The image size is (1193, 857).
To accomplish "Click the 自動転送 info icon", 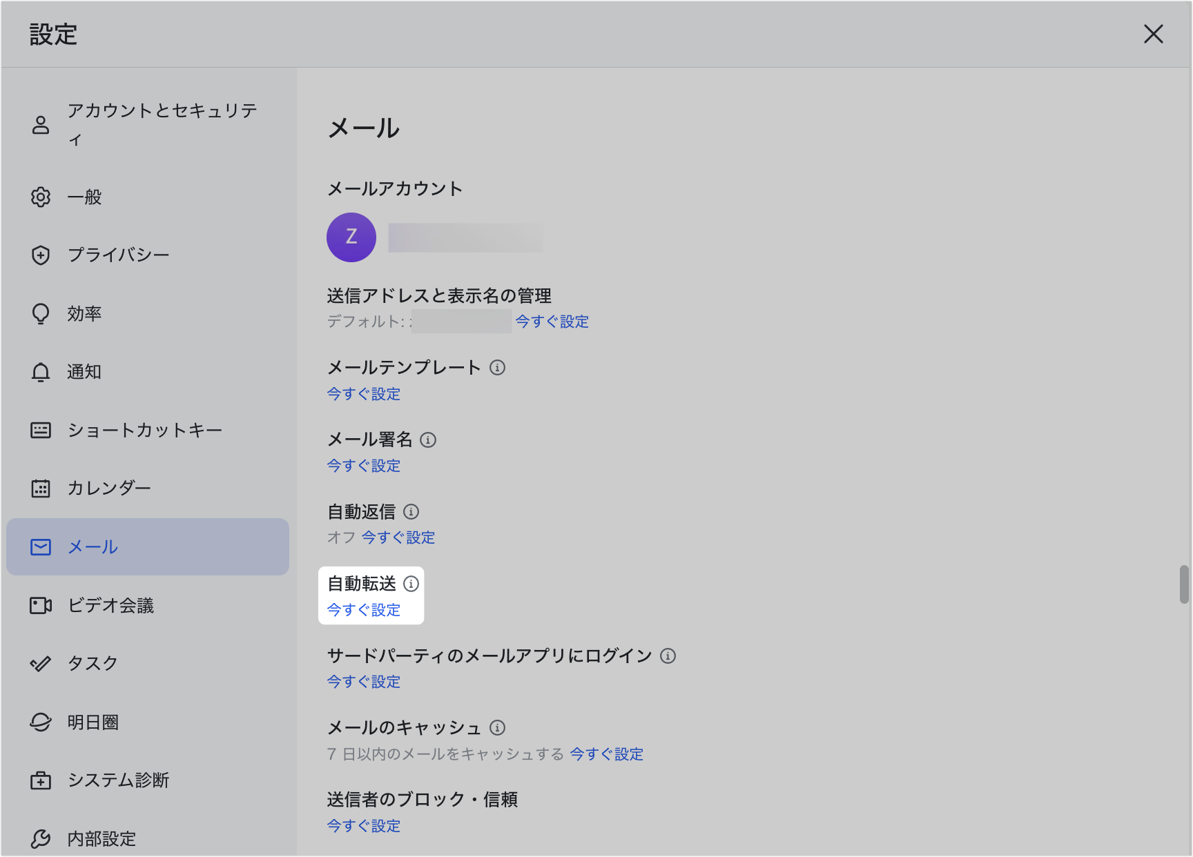I will pos(412,584).
